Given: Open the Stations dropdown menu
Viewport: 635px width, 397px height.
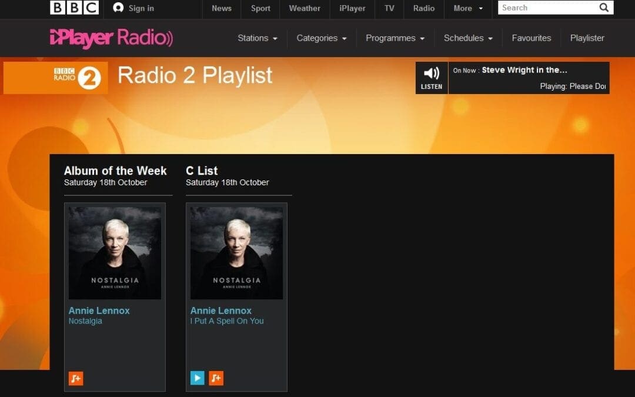Looking at the screenshot, I should coord(257,38).
